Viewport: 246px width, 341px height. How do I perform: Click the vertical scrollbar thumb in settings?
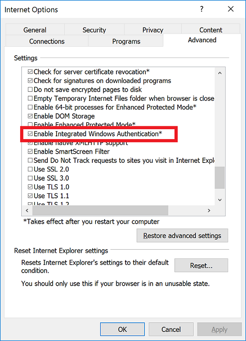[220, 178]
